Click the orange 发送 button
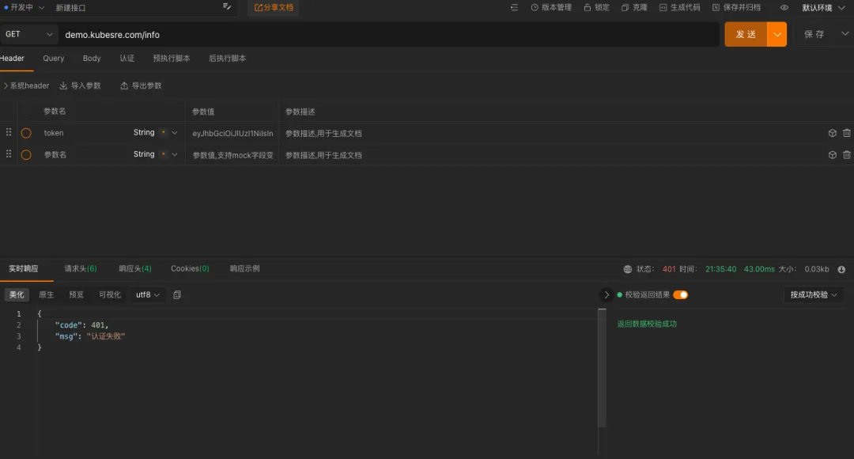Image resolution: width=854 pixels, height=459 pixels. pyautogui.click(x=746, y=34)
